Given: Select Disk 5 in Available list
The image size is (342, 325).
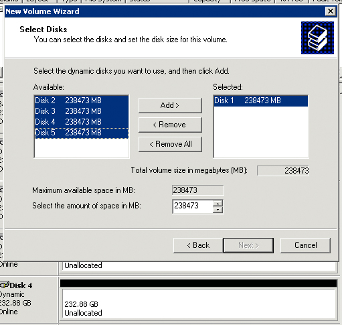Looking at the screenshot, I should pyautogui.click(x=82, y=133).
